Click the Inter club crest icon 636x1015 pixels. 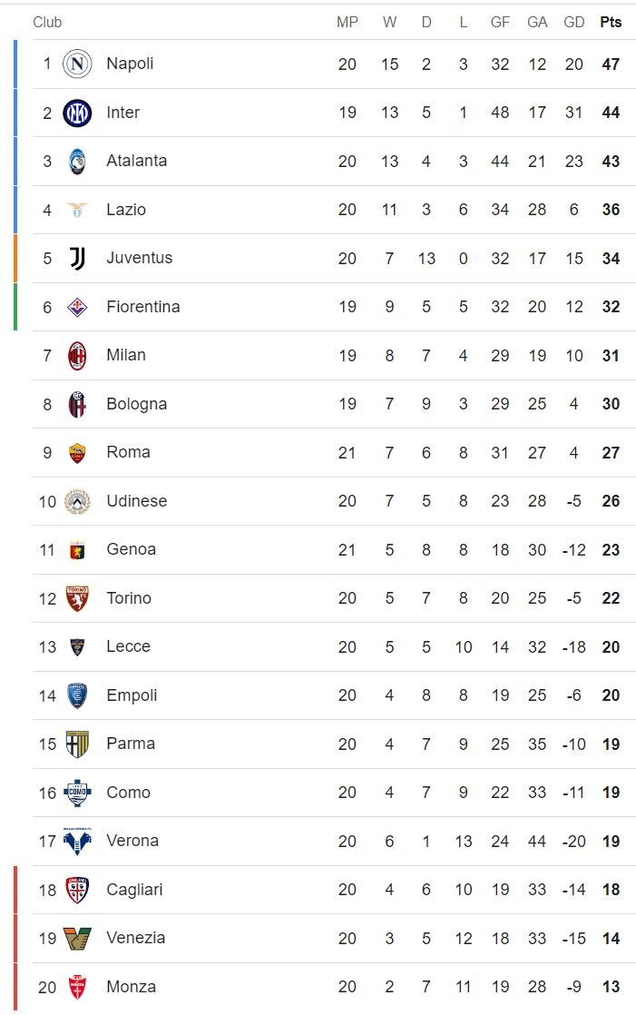[x=77, y=113]
